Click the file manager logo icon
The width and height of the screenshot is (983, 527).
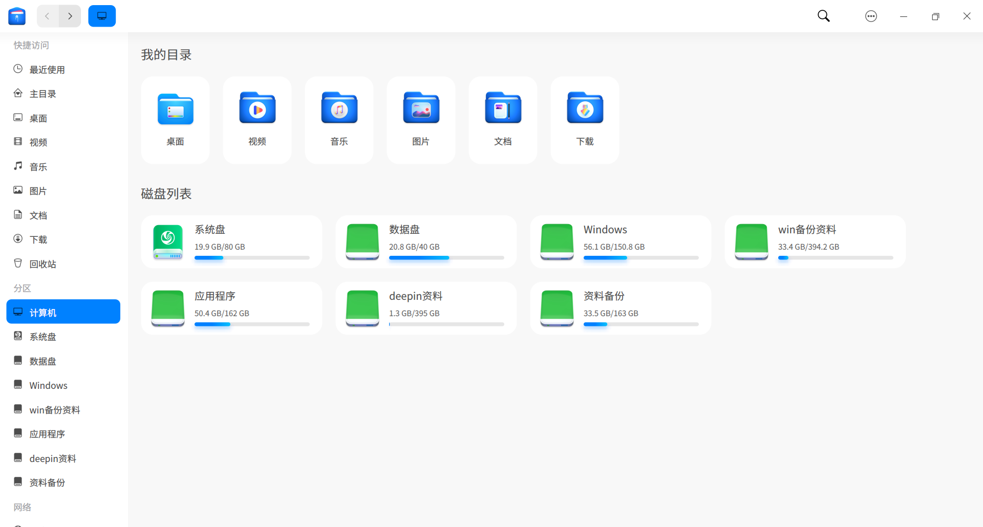pyautogui.click(x=17, y=16)
